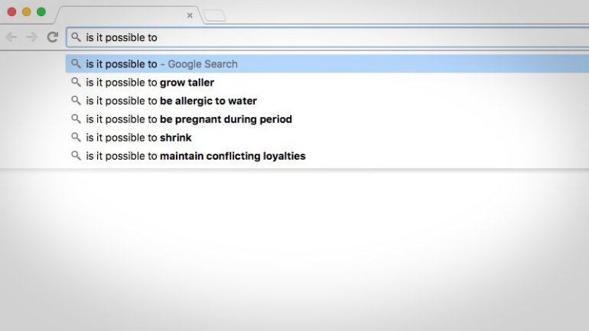This screenshot has height=331, width=589.
Task: Choose the 'shrink' autocomplete suggestion
Action: (138, 138)
